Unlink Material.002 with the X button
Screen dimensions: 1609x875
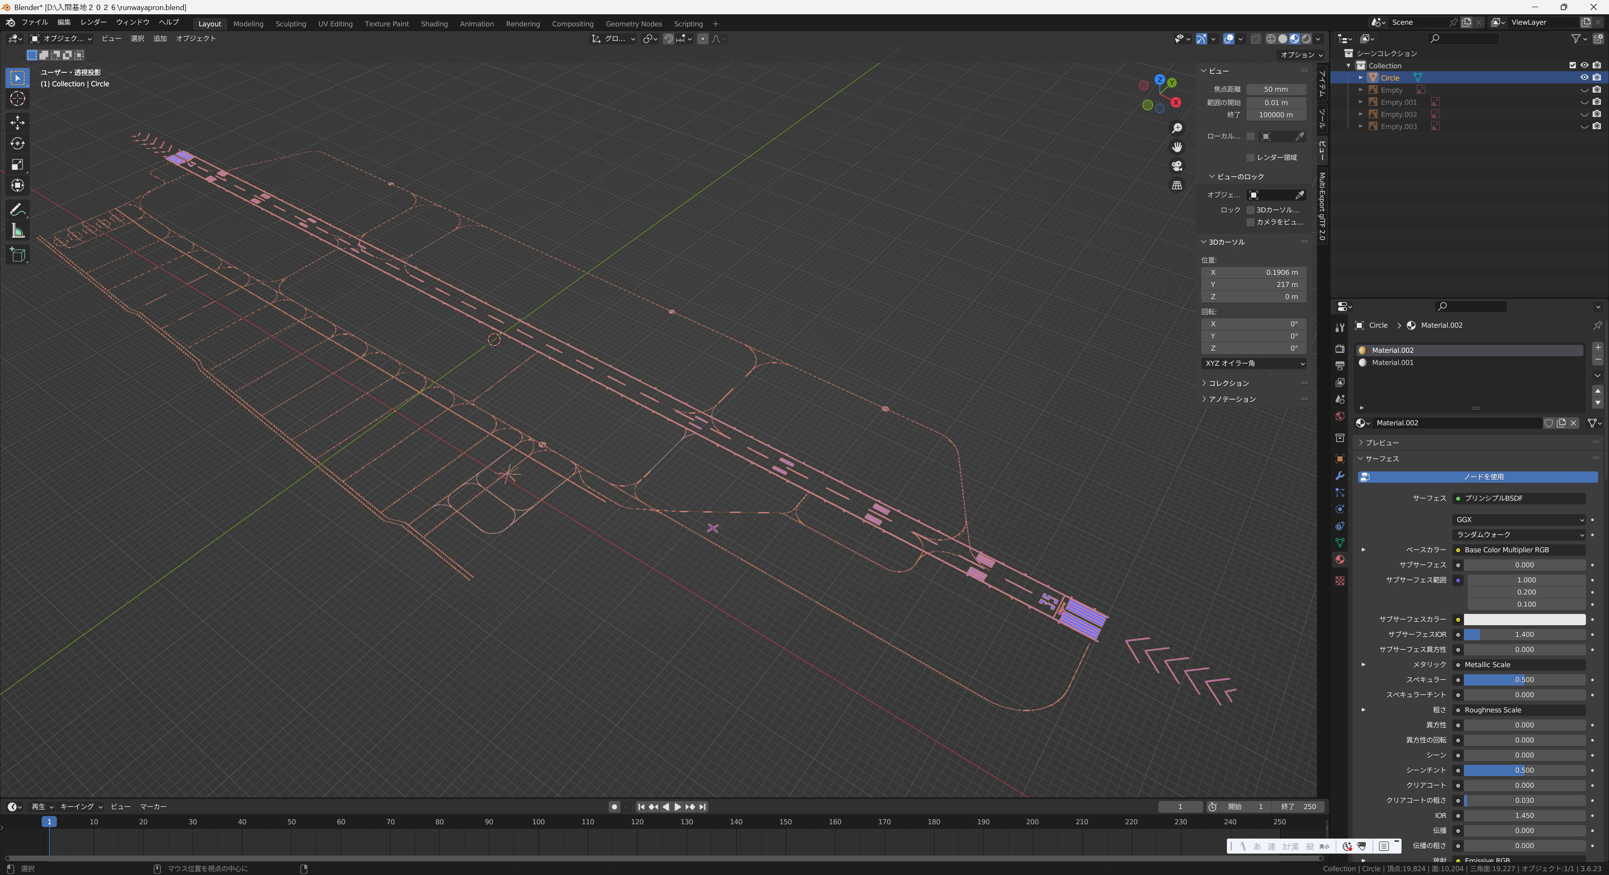1574,423
